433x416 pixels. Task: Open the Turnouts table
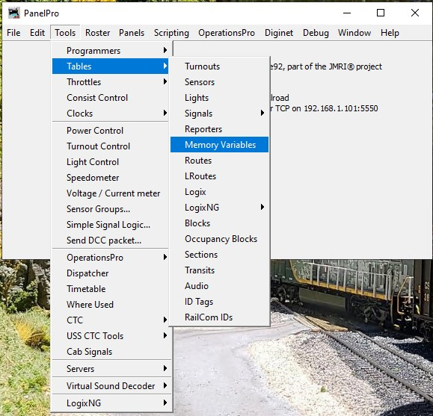tap(219, 66)
